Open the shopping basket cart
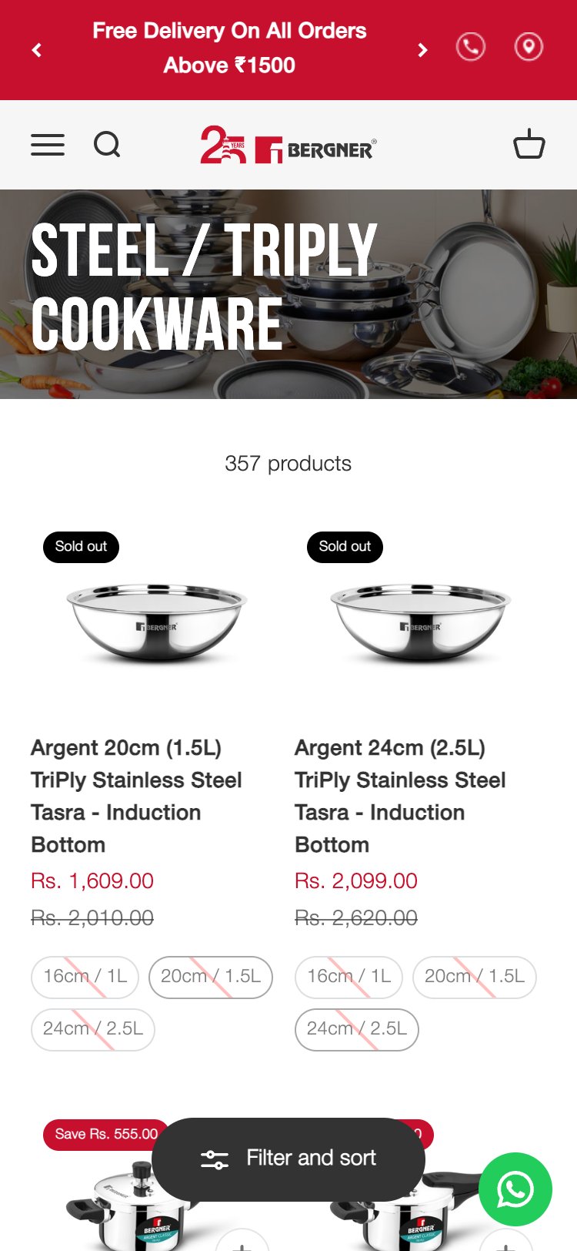 click(x=529, y=144)
